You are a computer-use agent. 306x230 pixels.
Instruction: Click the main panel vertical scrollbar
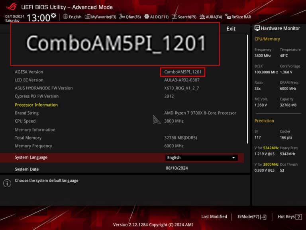(247, 89)
